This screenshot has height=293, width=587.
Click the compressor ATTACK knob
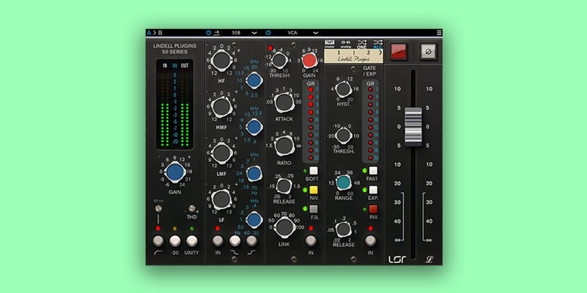pos(285,103)
